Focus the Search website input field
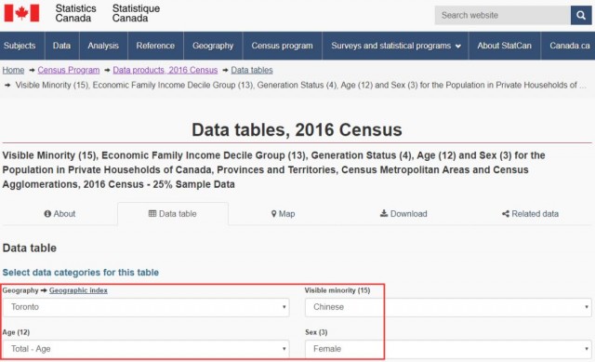This screenshot has height=362, width=595. (x=502, y=15)
